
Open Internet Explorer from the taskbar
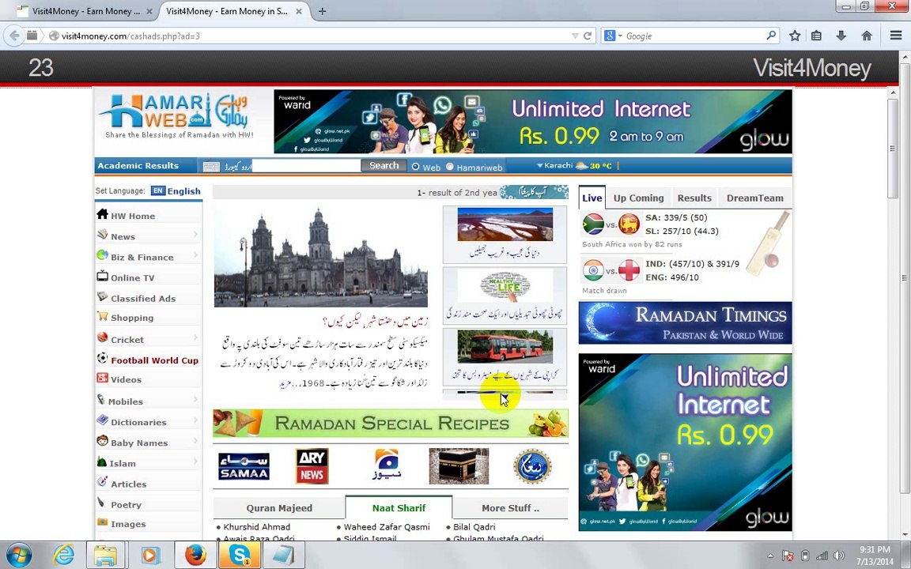tap(63, 556)
